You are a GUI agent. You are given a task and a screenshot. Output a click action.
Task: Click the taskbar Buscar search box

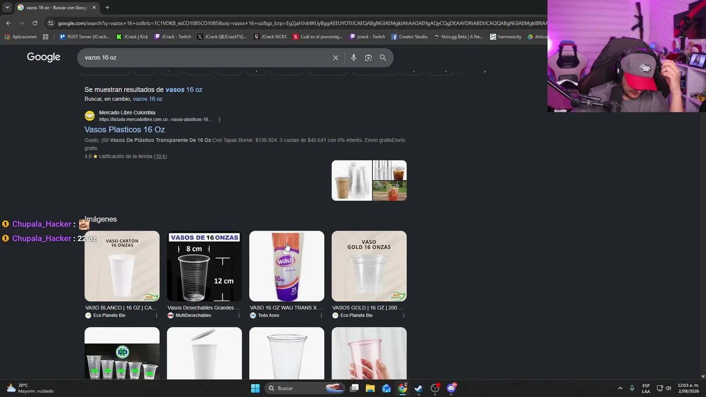[305, 388]
